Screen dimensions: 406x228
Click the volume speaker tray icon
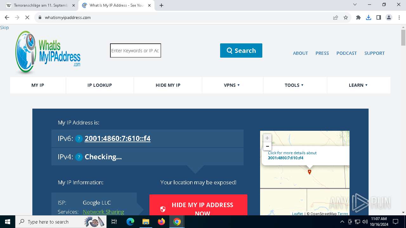point(365,222)
